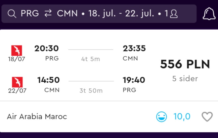Tap the 4t 5m outbound duration
The image size is (218, 138).
tap(91, 59)
